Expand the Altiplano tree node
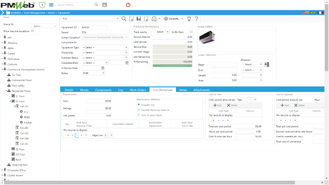The image size is (329, 185). [2, 43]
